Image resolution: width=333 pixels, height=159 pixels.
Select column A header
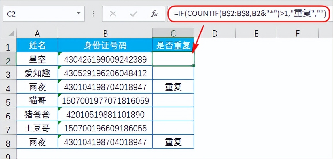click(37, 33)
